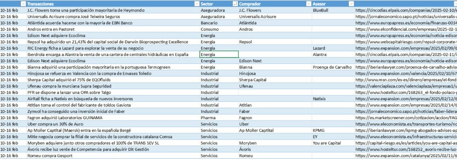Select the 'Universalis Acrisure' Comprador cell
Image resolution: width=457 pixels, height=159 pixels.
(x=275, y=16)
